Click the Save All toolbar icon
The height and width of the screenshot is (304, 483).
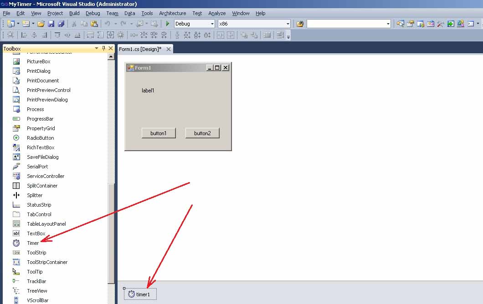pos(61,23)
